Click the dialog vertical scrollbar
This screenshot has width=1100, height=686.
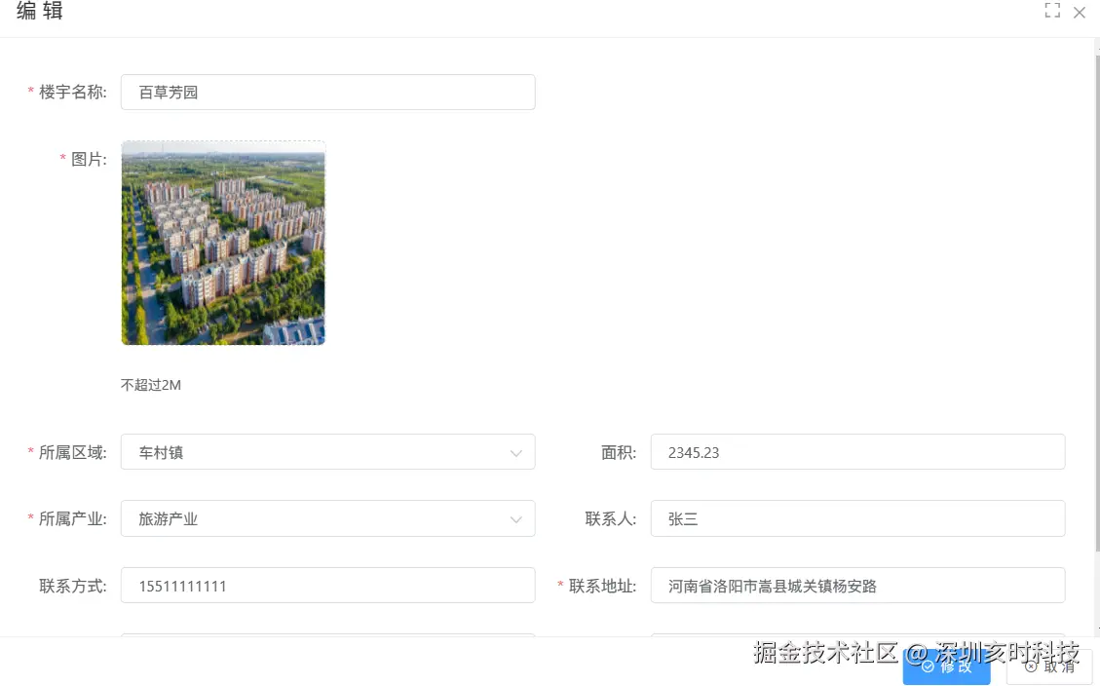[1096, 302]
